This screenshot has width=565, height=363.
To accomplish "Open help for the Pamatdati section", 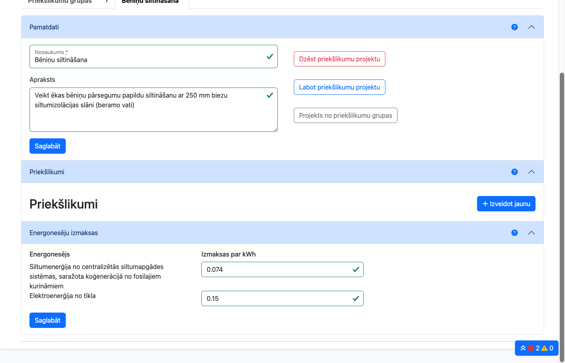I will coord(515,27).
